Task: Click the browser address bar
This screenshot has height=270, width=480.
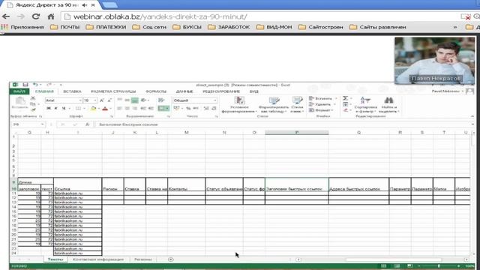Action: [x=260, y=16]
